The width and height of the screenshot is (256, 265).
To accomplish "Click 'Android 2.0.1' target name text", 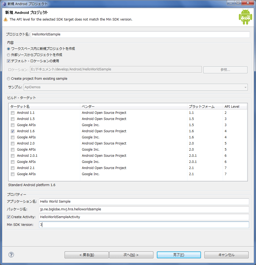I will coord(27,156).
